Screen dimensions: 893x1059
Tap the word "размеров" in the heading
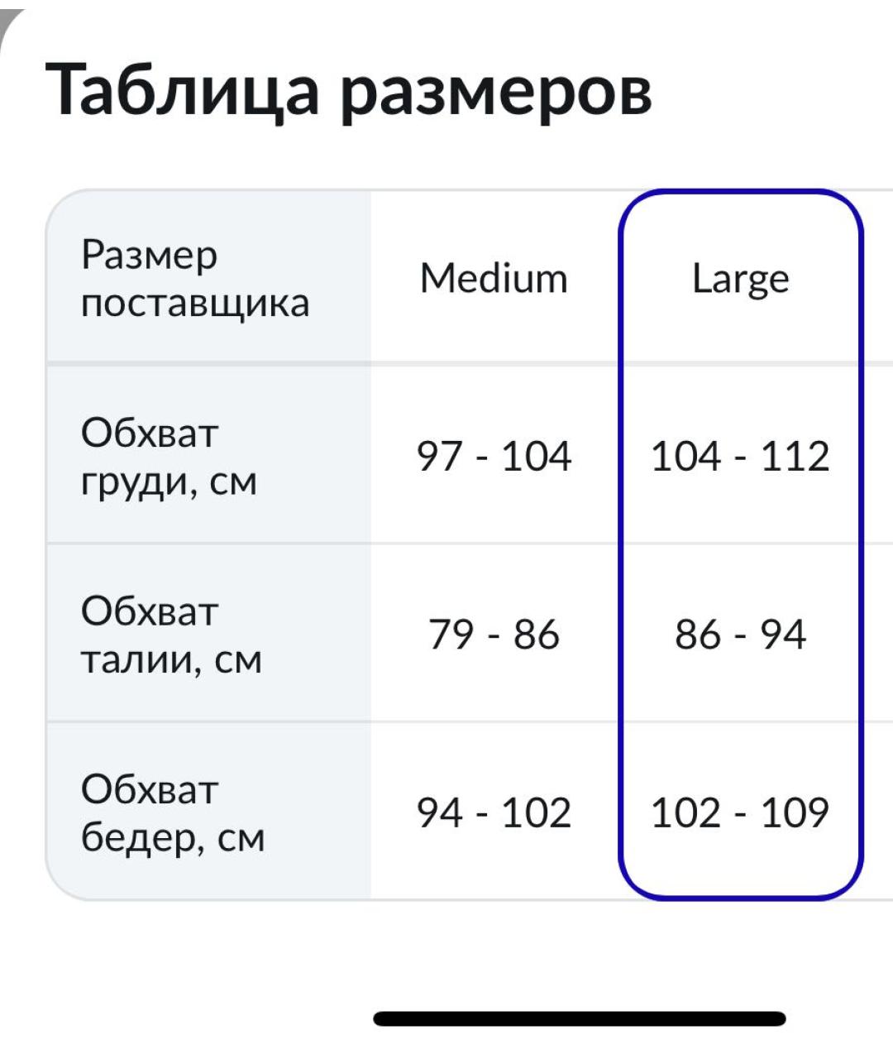click(496, 89)
